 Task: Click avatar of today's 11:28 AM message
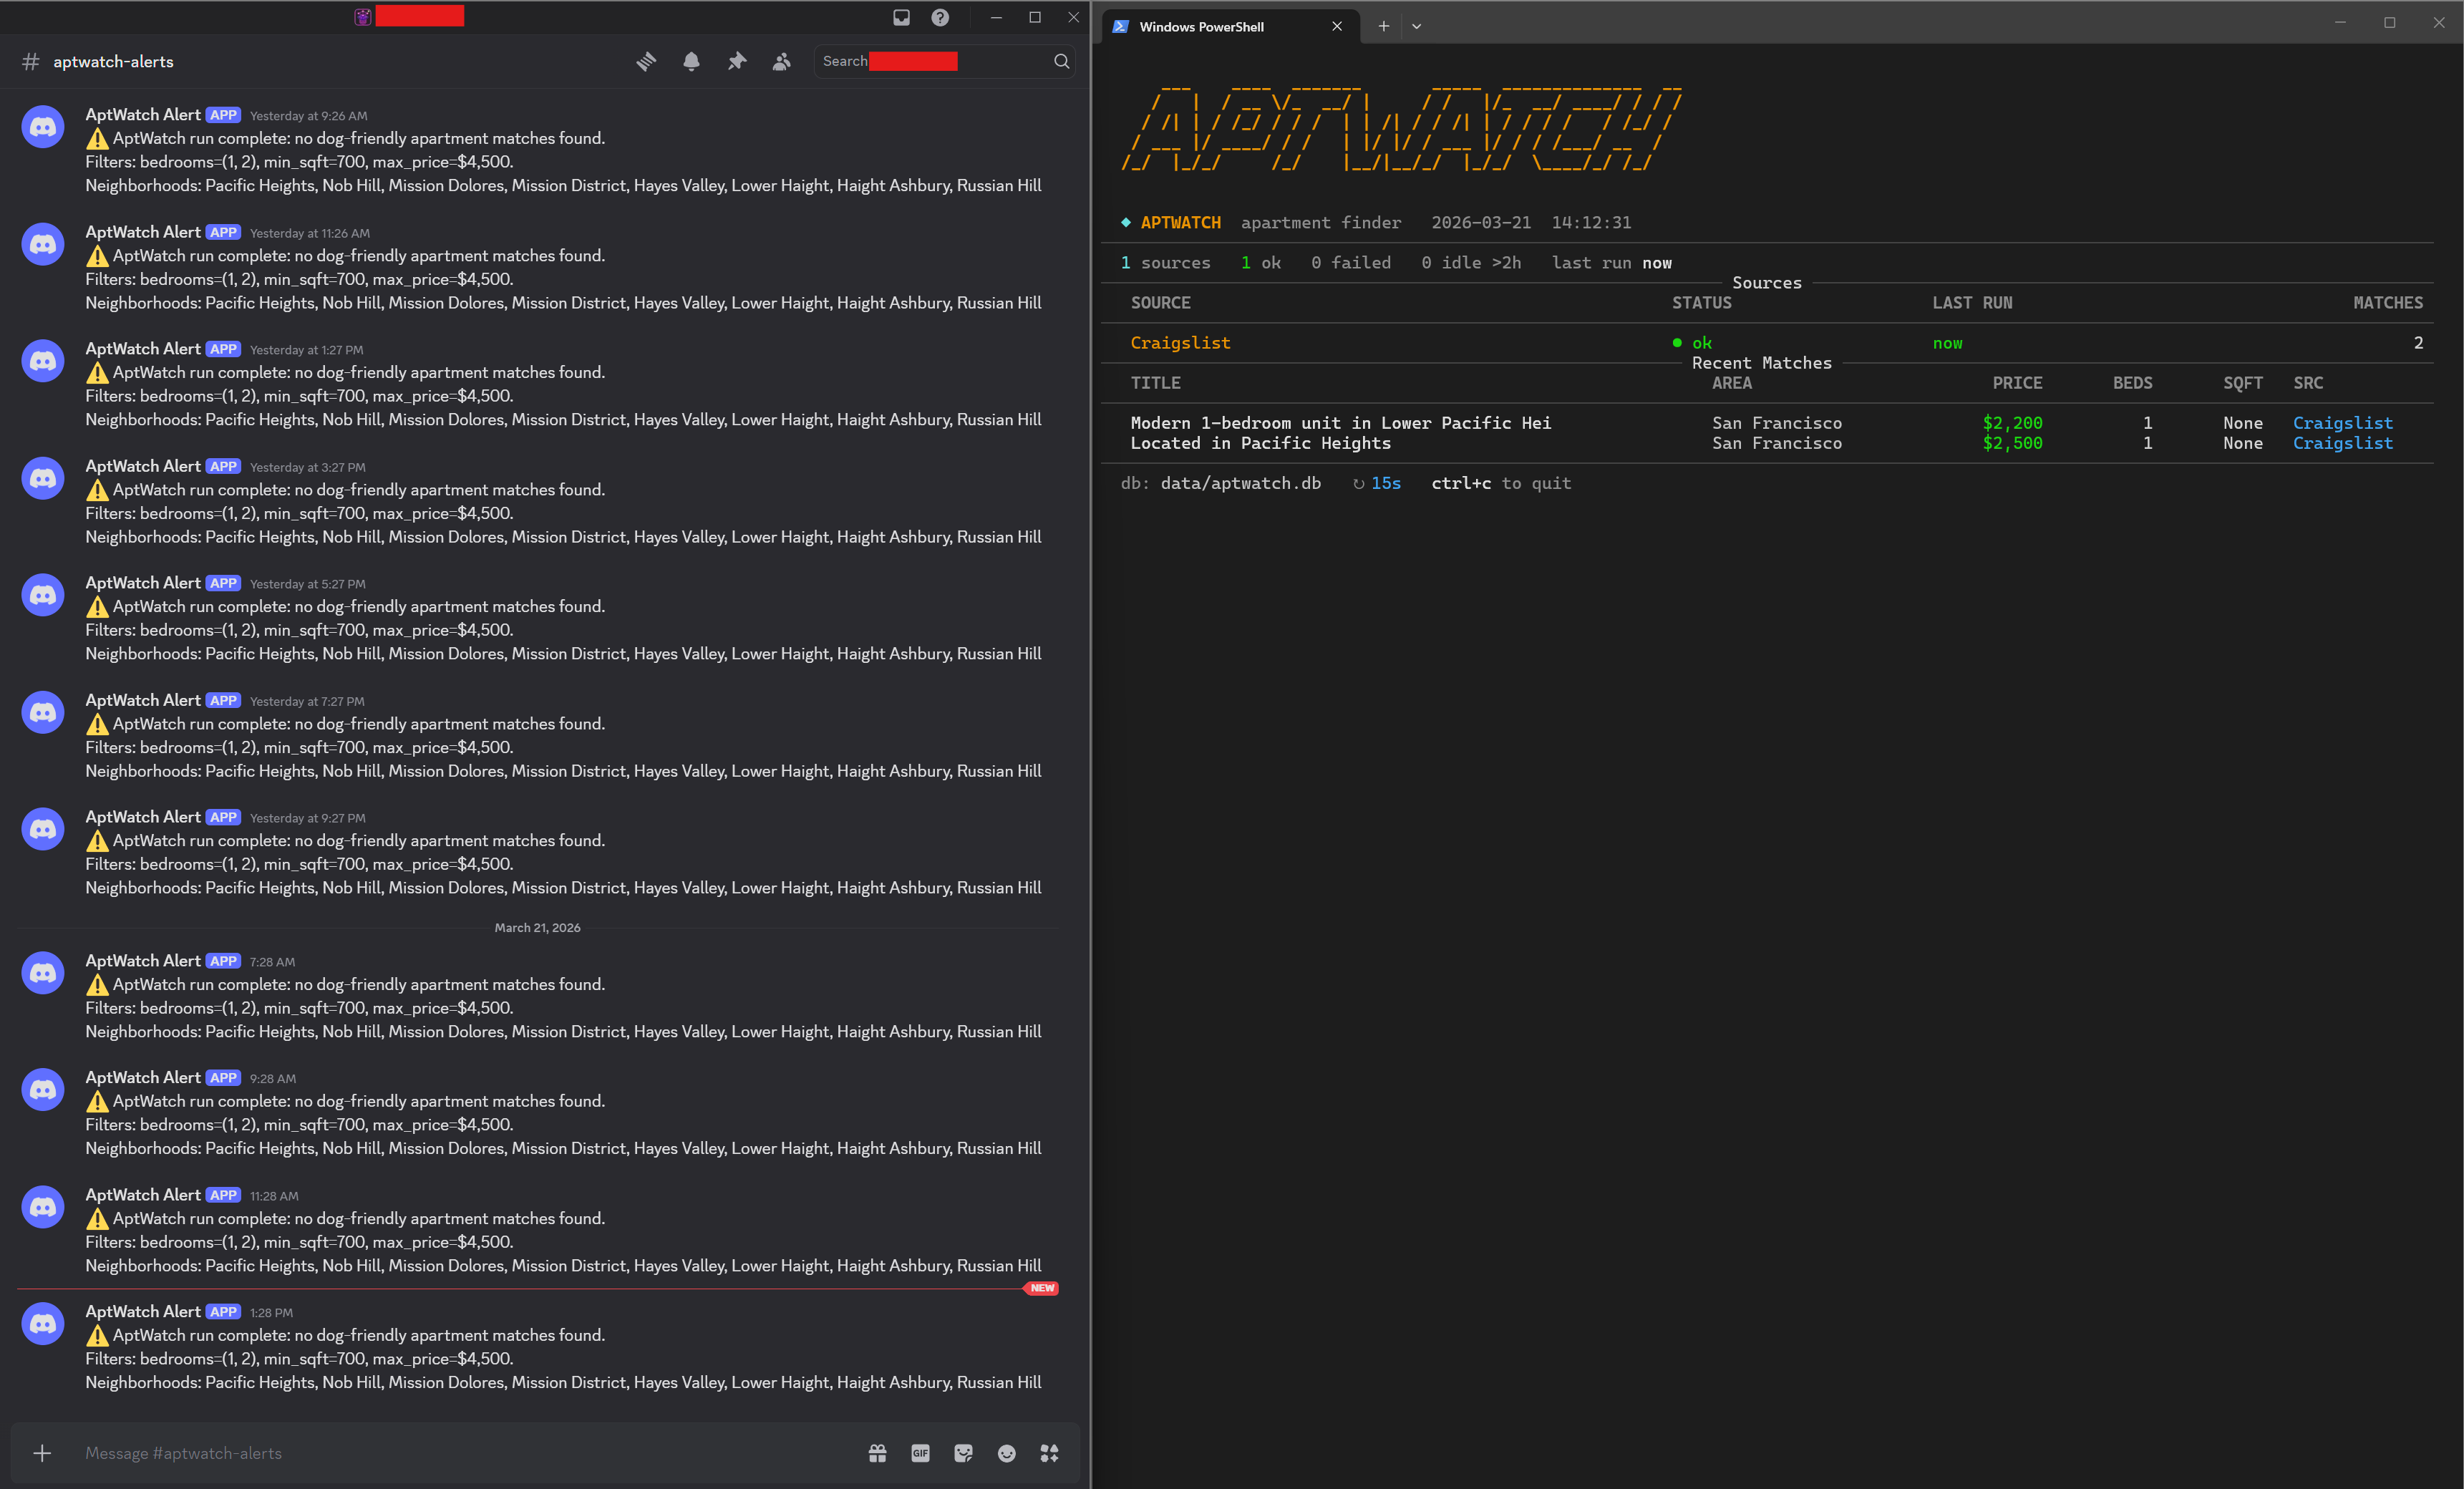43,1207
